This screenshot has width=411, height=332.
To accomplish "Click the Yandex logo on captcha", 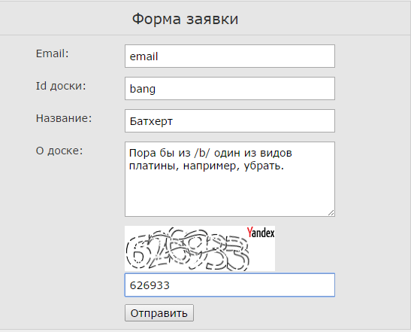I will pyautogui.click(x=261, y=233).
